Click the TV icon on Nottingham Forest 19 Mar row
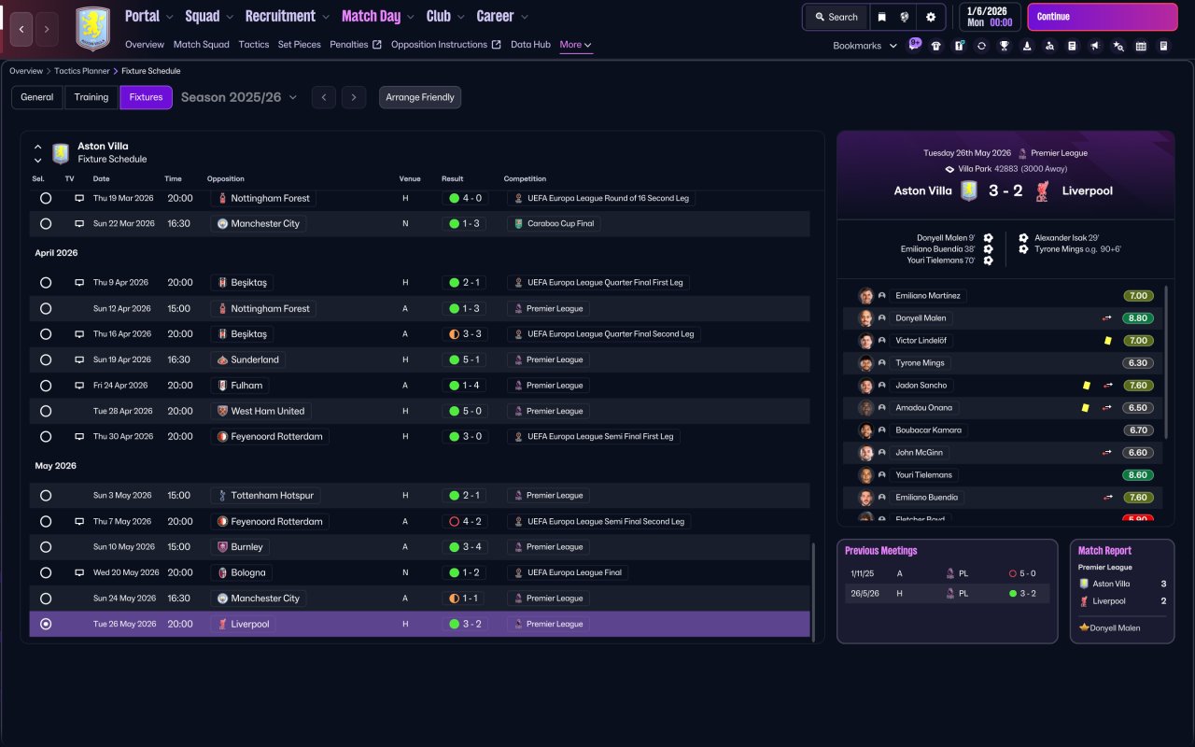Viewport: 1195px width, 747px height. [79, 199]
